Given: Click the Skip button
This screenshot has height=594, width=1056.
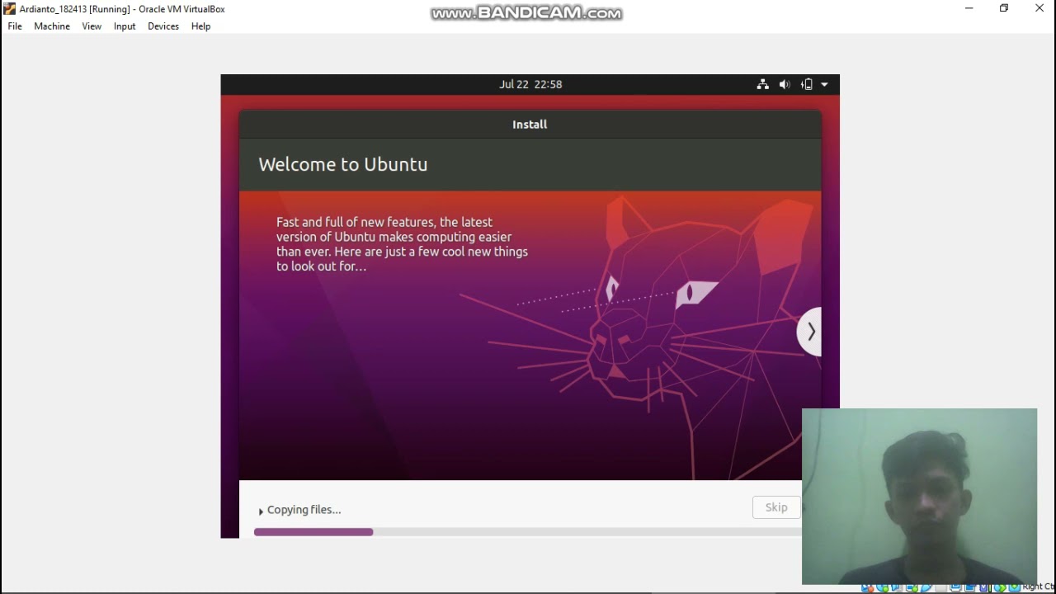Looking at the screenshot, I should [776, 507].
